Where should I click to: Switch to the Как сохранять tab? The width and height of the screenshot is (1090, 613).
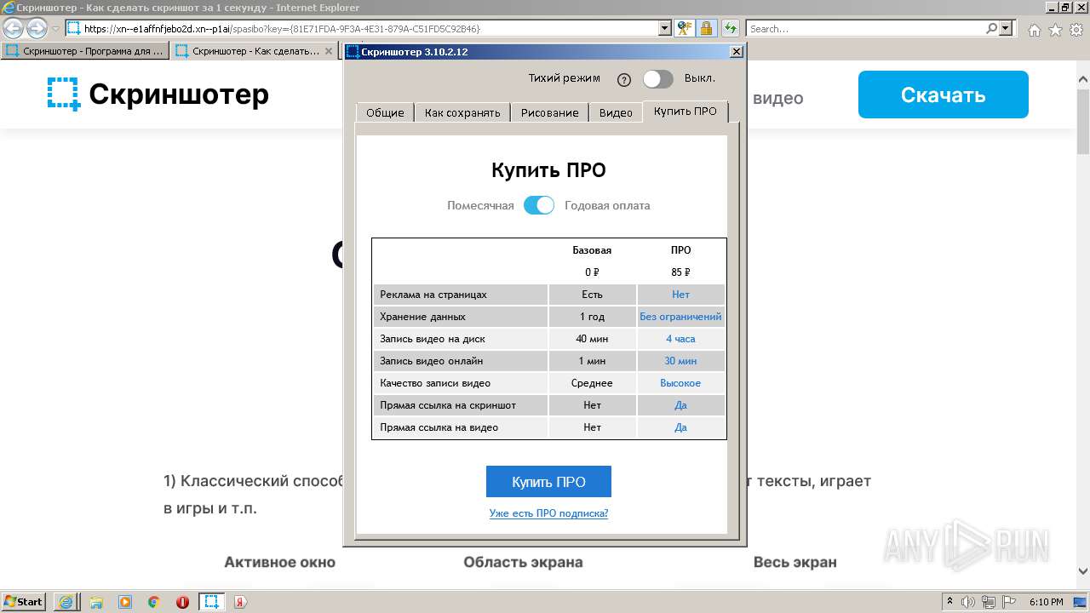click(x=462, y=112)
